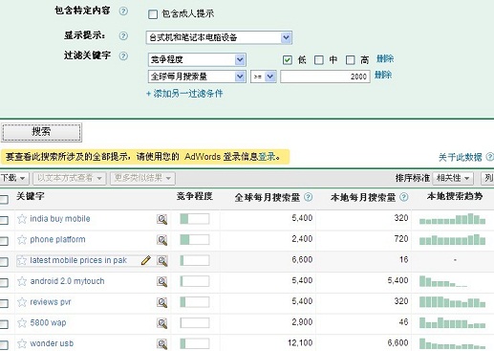Click competition bar for 'wonder usb'
This screenshot has width=494, height=351.
[195, 343]
